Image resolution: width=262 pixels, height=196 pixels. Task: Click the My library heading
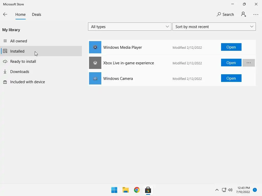click(x=11, y=30)
